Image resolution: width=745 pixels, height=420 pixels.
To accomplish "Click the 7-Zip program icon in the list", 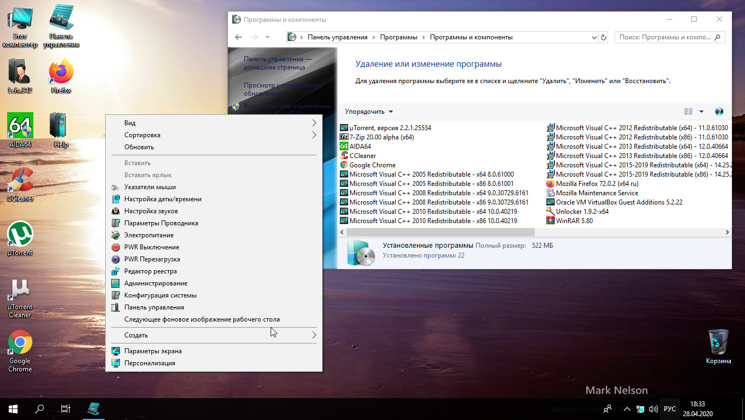I will click(x=344, y=137).
